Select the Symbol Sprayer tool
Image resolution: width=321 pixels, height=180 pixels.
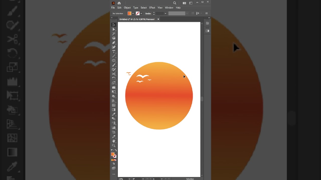tap(114, 123)
